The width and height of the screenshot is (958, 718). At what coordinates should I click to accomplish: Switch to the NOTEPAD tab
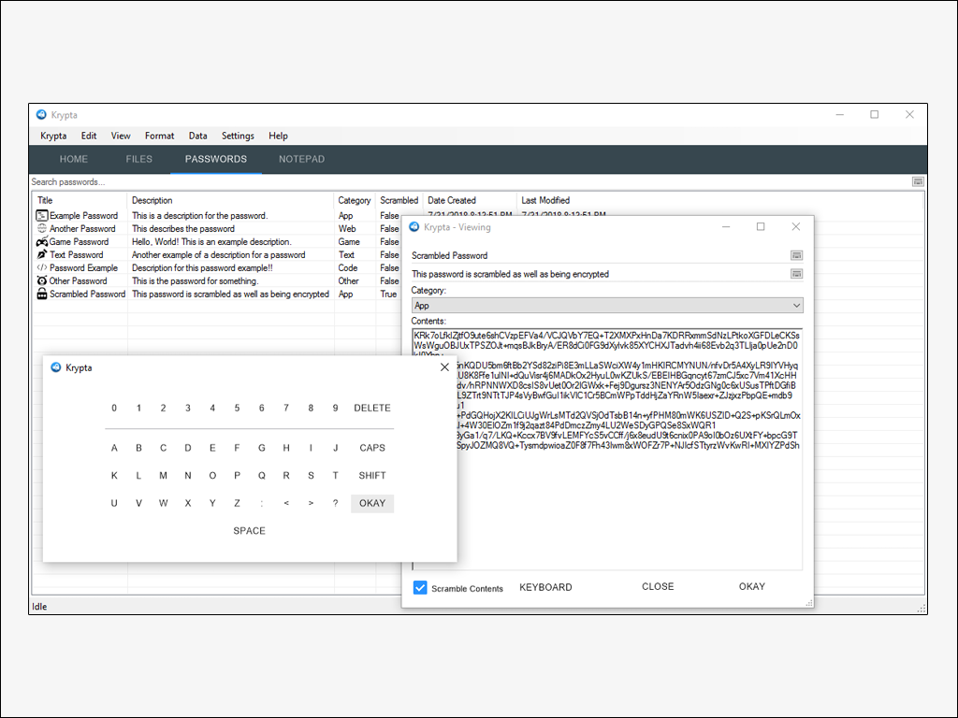[302, 159]
